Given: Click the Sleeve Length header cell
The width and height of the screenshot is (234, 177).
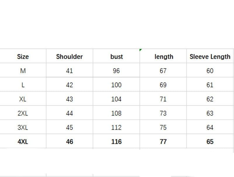Looking at the screenshot, I should 210,56.
